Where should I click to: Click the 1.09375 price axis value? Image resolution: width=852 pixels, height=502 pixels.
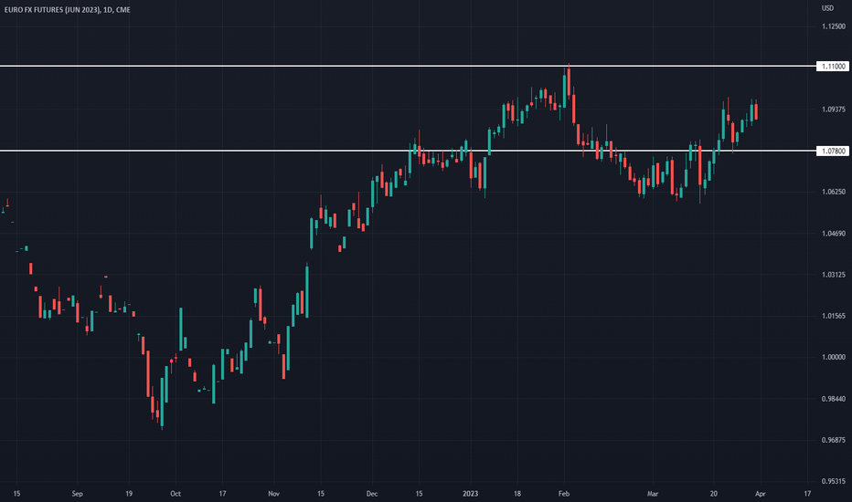[x=834, y=110]
